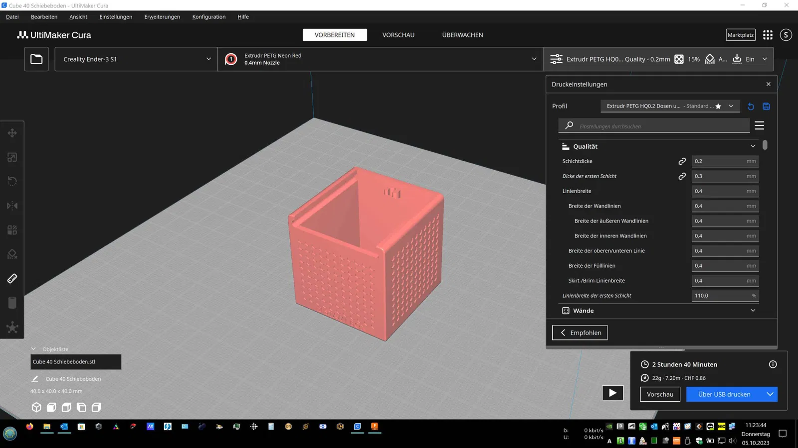Switch to right view camera icon
This screenshot has width=798, height=448.
96,407
